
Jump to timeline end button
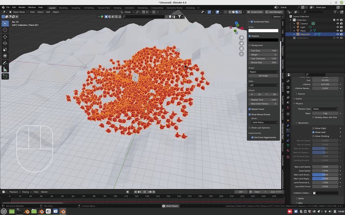(x=154, y=192)
